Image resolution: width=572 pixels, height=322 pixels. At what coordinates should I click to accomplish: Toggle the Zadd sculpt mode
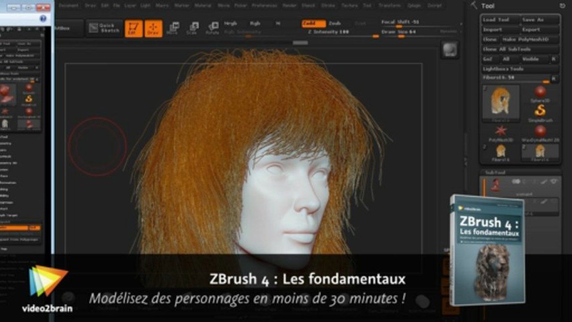click(314, 23)
